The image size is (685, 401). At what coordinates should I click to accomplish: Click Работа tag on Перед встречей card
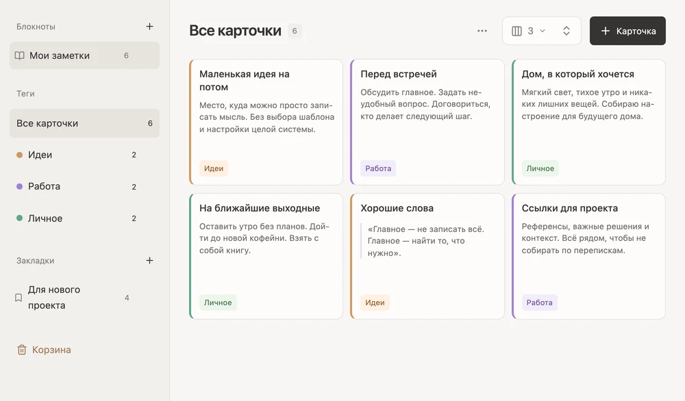(378, 168)
